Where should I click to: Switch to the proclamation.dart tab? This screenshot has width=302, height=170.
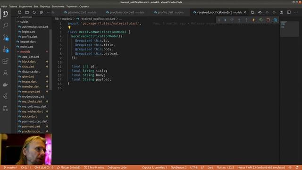[x=127, y=12]
